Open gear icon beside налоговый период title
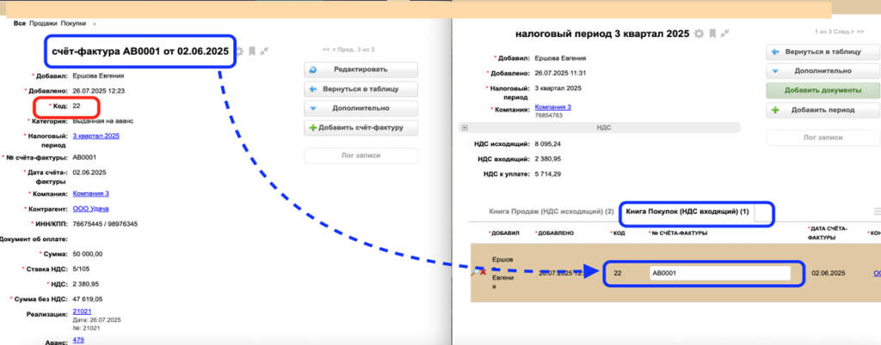 [699, 33]
